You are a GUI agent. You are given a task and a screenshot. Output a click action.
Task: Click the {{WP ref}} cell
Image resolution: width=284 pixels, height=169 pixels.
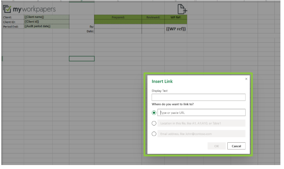[x=176, y=29]
